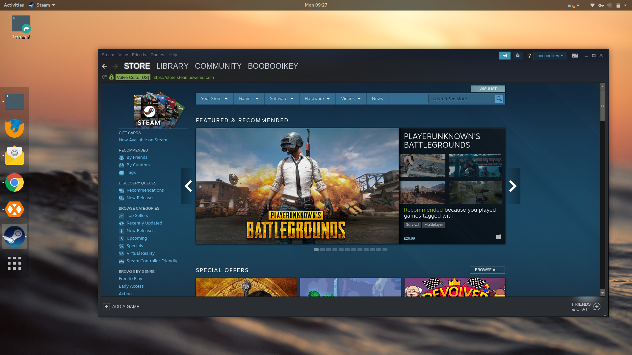Launch Firefox from the dock
Image resolution: width=632 pixels, height=355 pixels.
[x=14, y=129]
